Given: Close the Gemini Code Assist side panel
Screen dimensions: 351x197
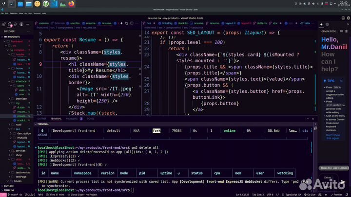Looking at the screenshot, I should coord(348,24).
